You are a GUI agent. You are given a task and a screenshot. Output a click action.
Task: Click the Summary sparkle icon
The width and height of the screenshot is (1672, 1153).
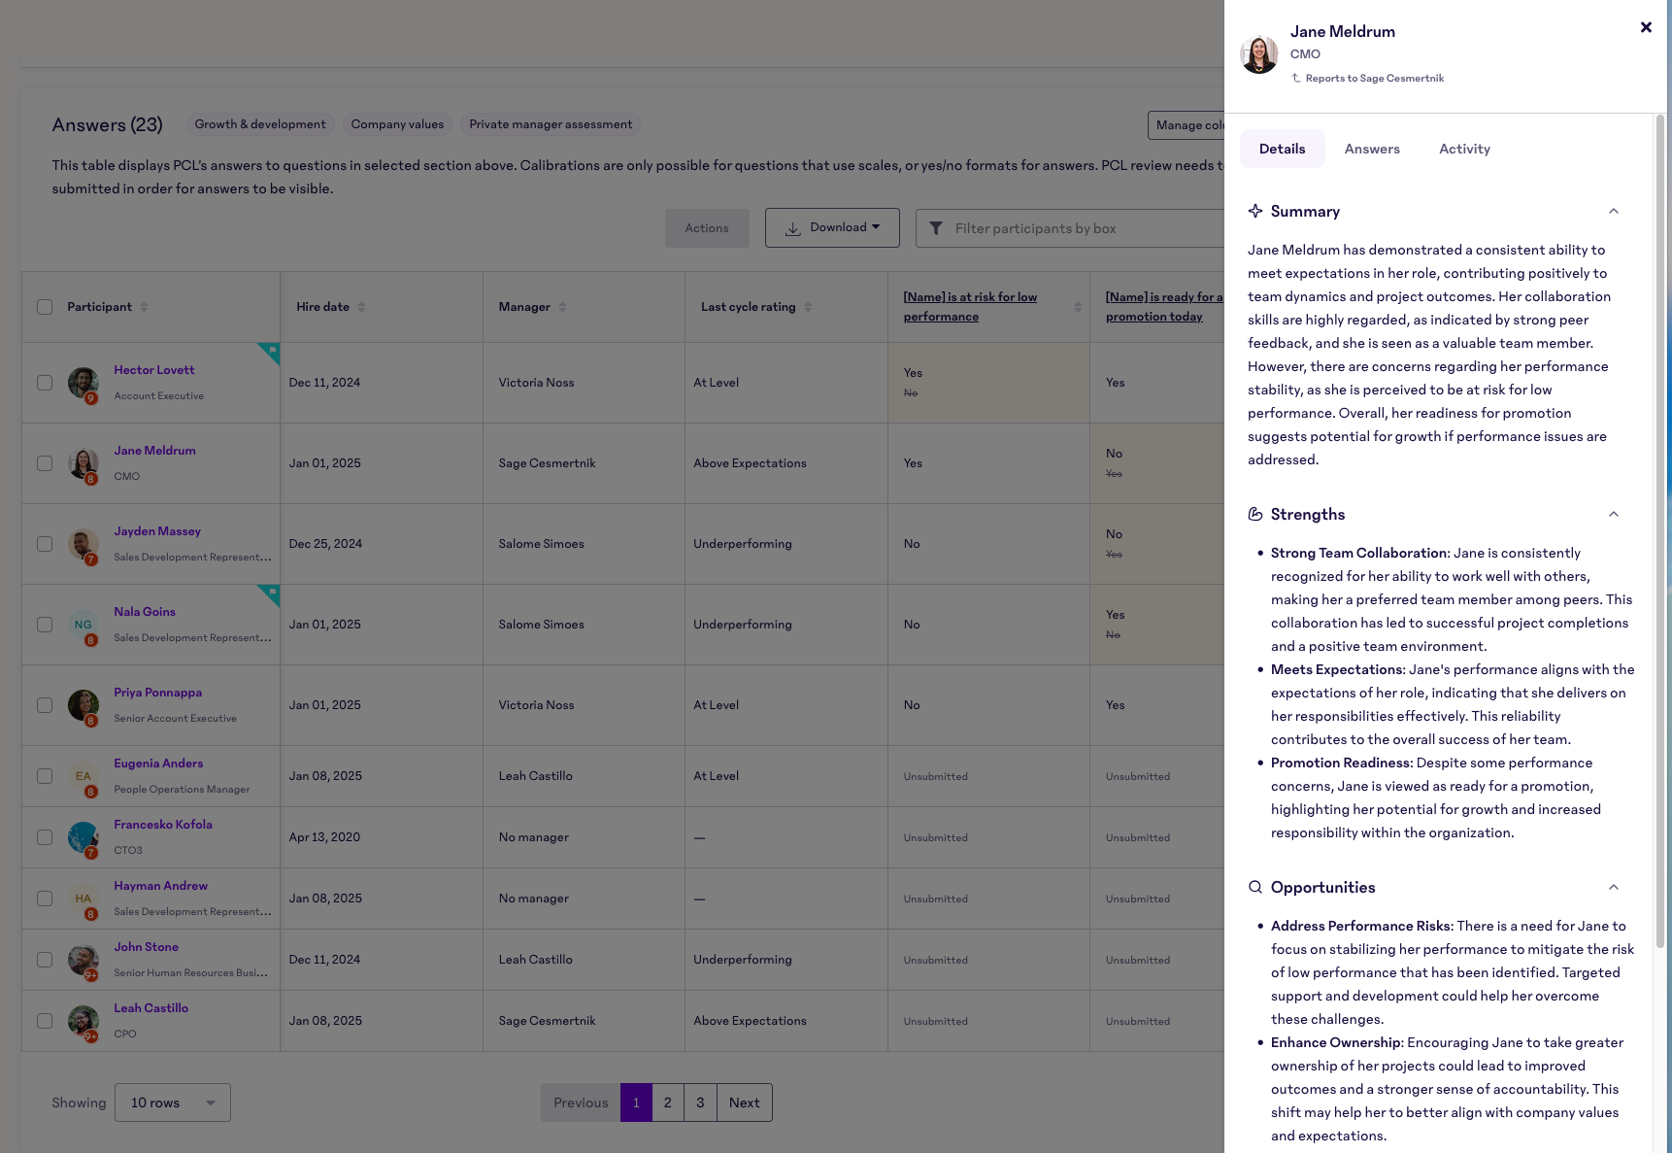pyautogui.click(x=1255, y=211)
